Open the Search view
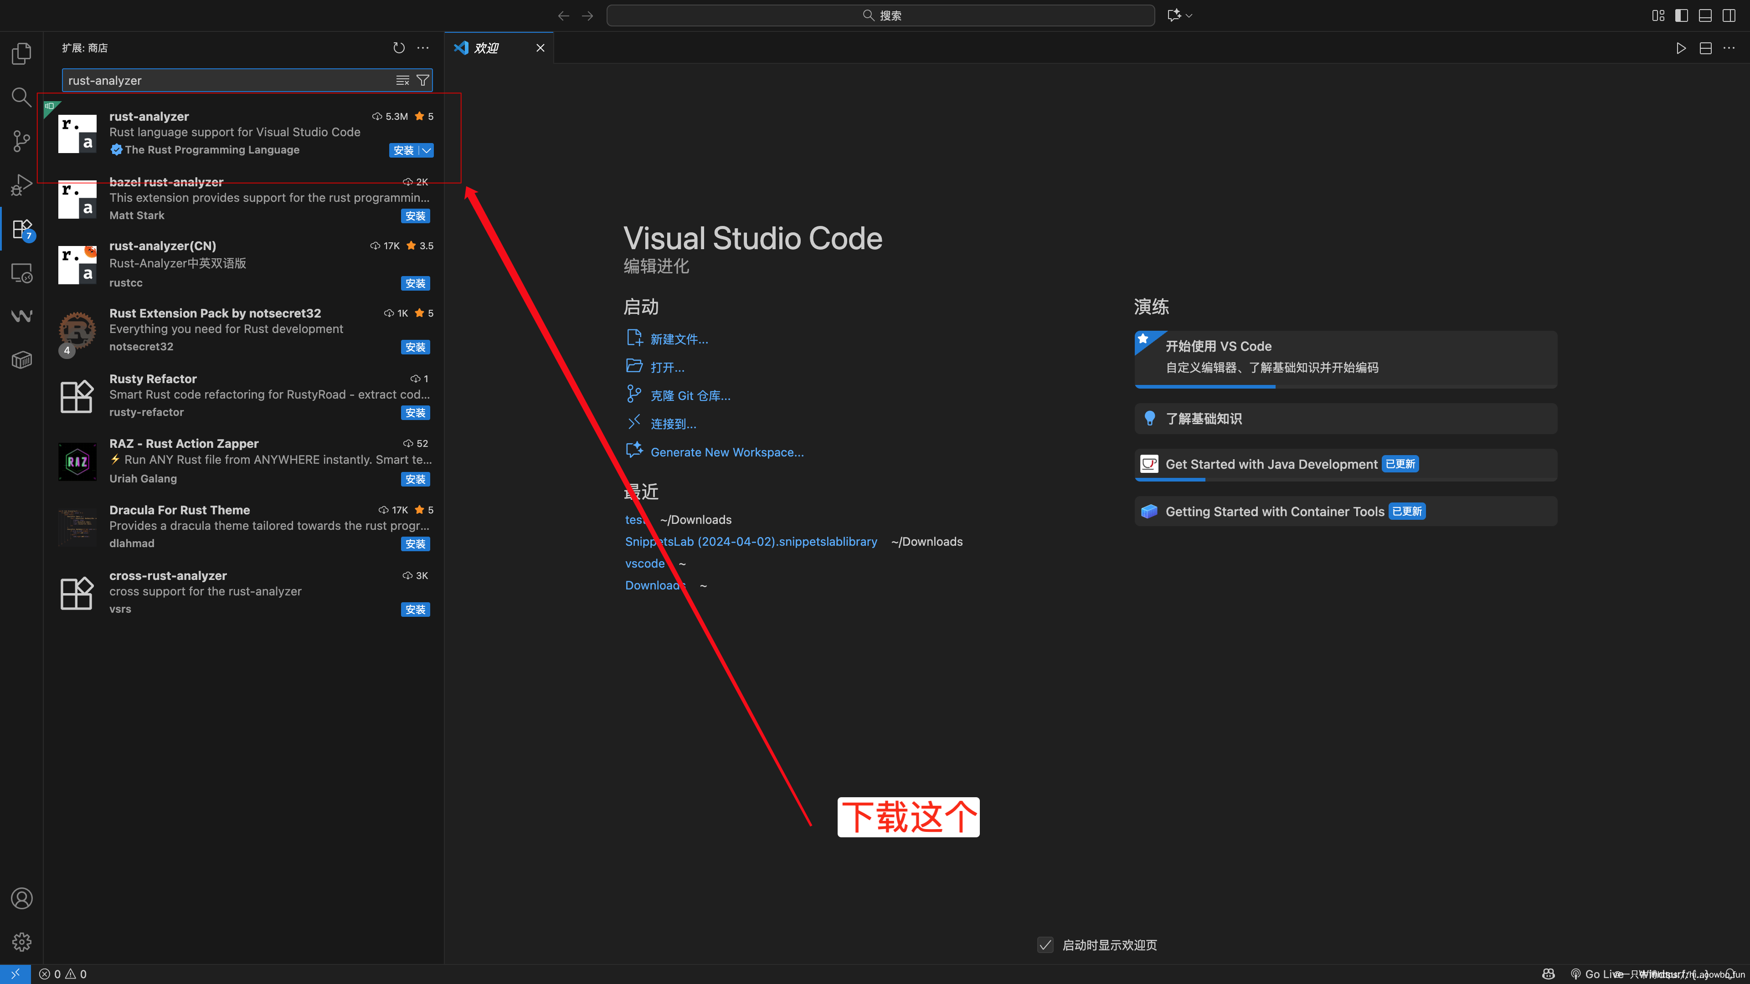Viewport: 1750px width, 984px height. (x=21, y=97)
